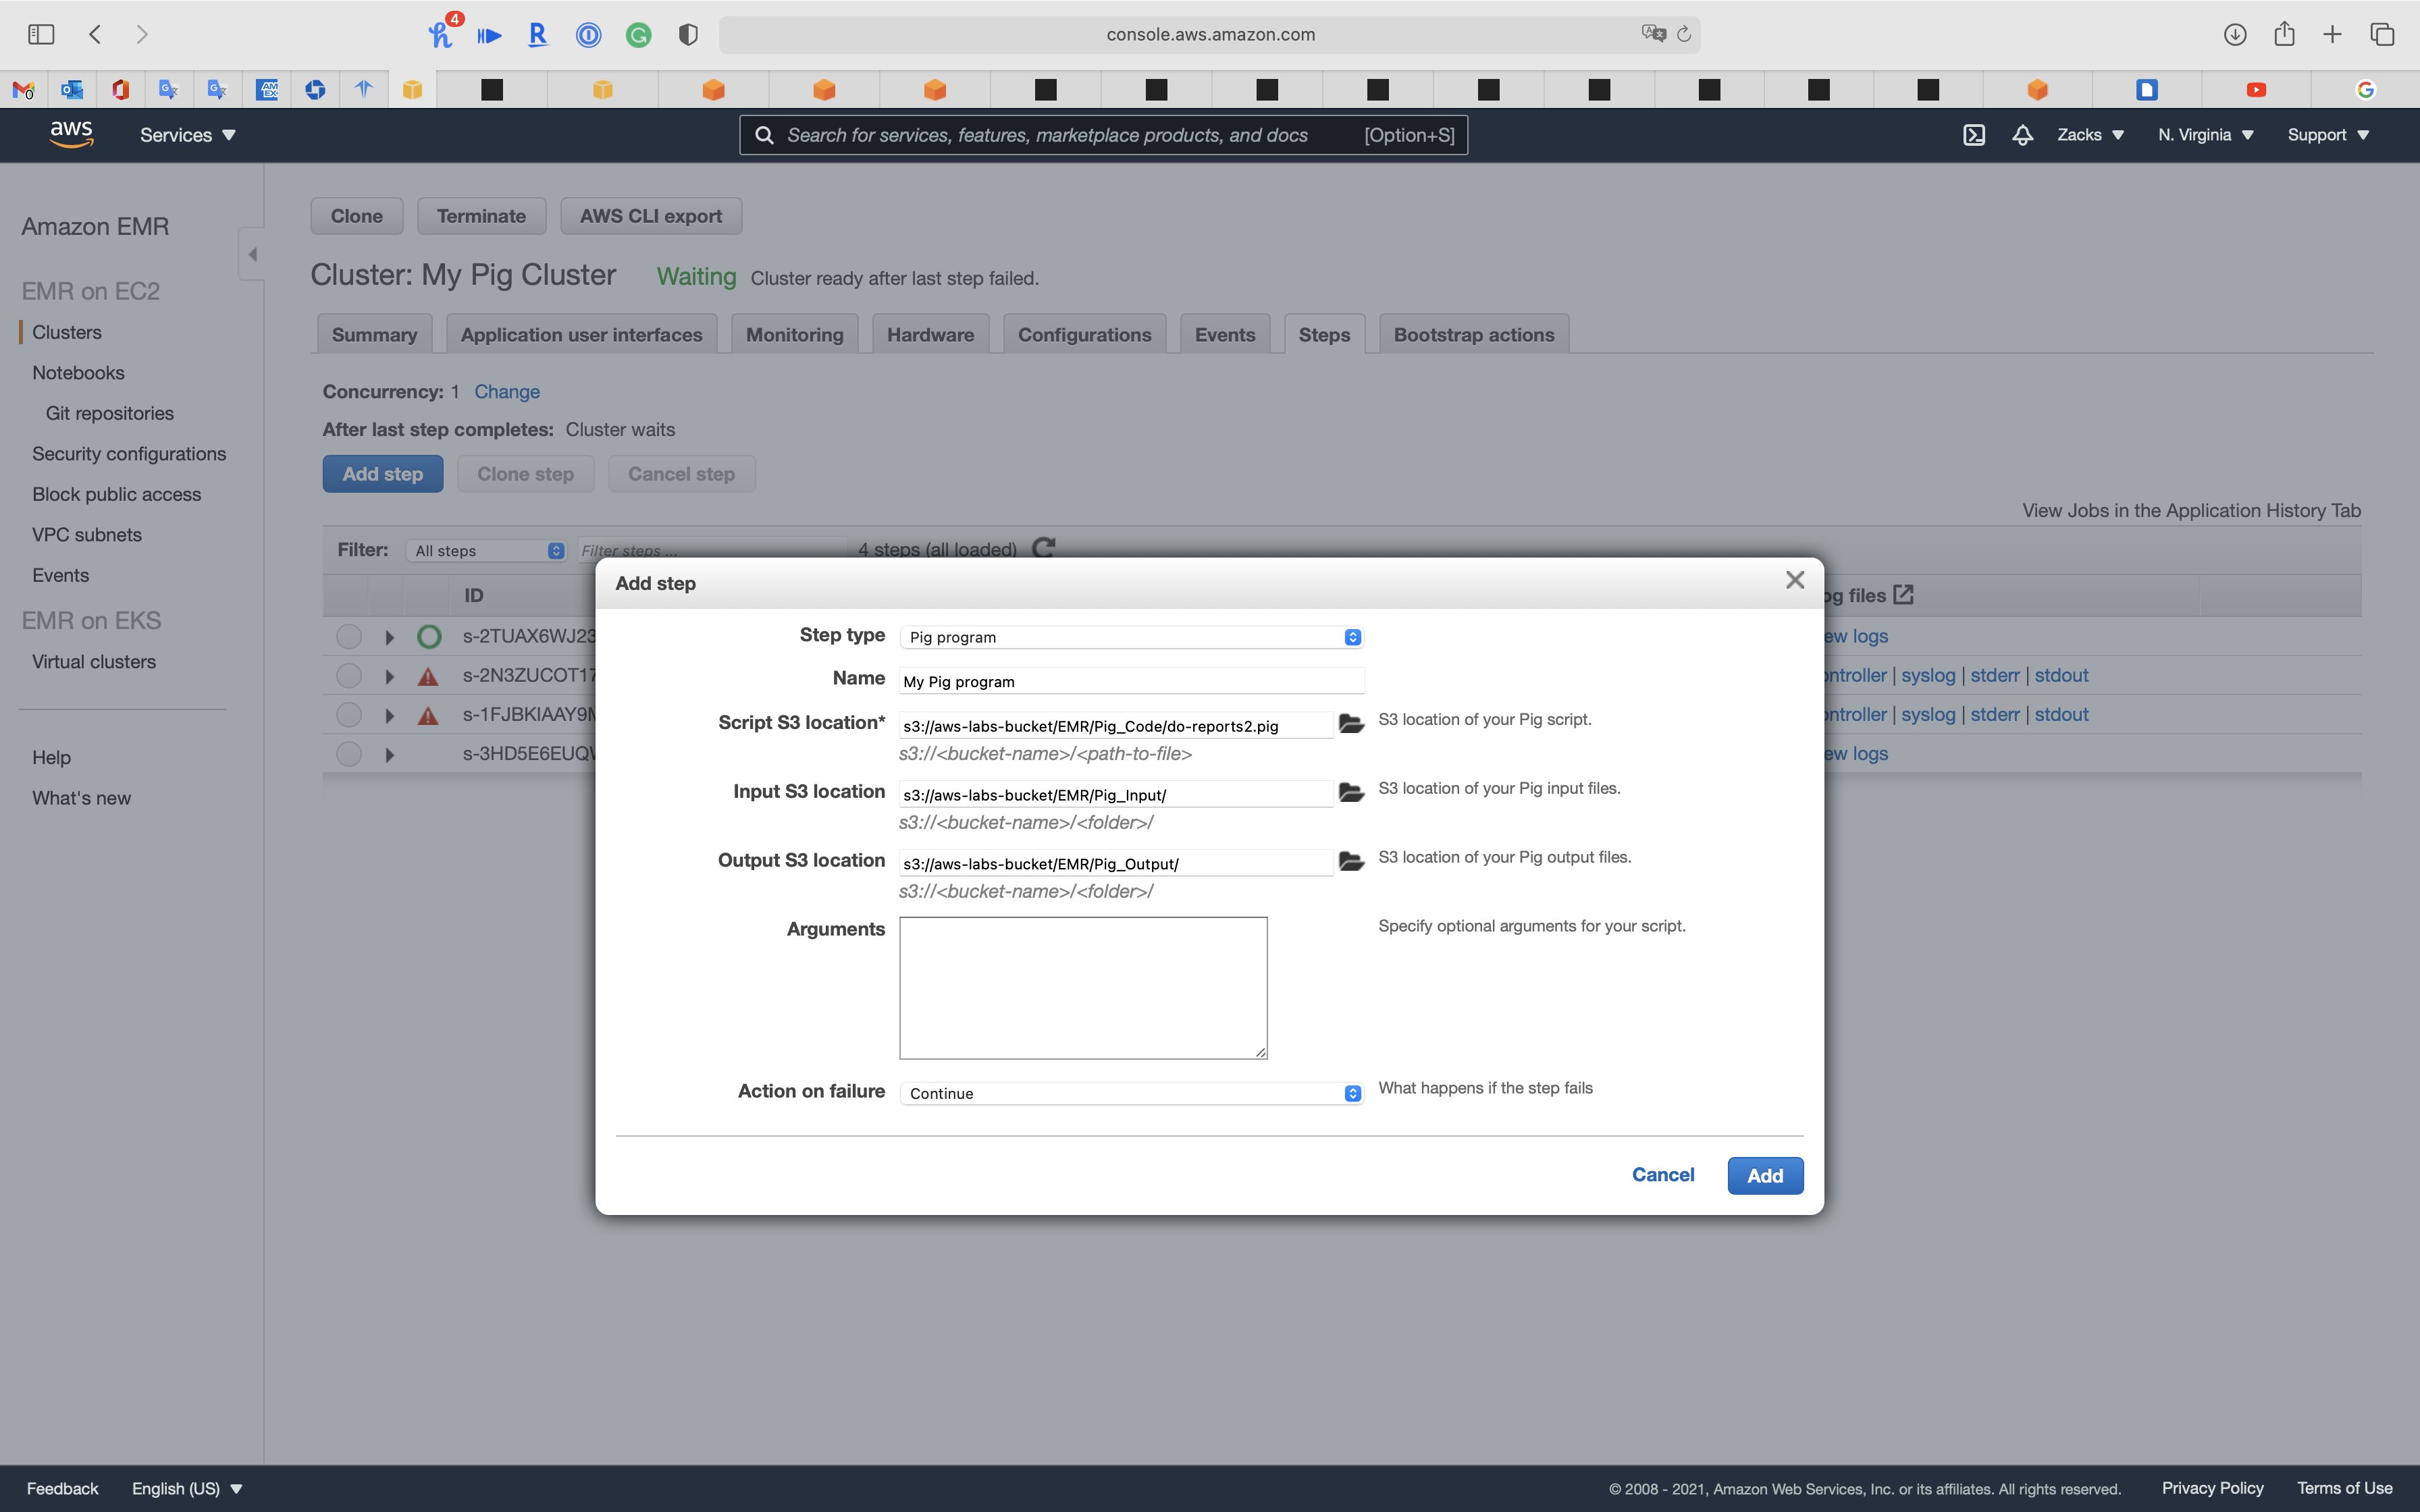Click into the Arguments text area
Image resolution: width=2420 pixels, height=1512 pixels.
1083,987
